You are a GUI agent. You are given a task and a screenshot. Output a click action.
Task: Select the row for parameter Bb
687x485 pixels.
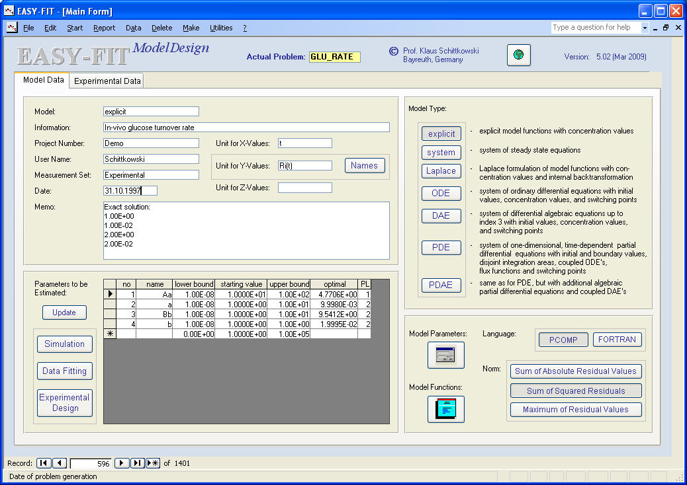coord(110,314)
